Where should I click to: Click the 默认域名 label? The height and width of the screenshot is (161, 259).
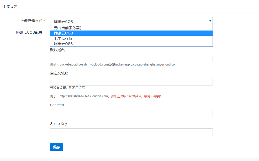click(57, 50)
